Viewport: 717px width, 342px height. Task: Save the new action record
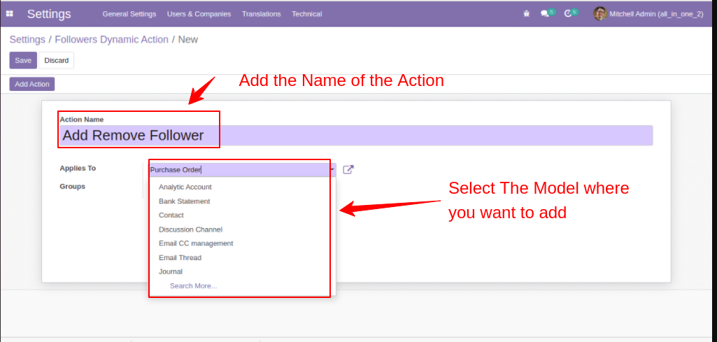pos(23,60)
